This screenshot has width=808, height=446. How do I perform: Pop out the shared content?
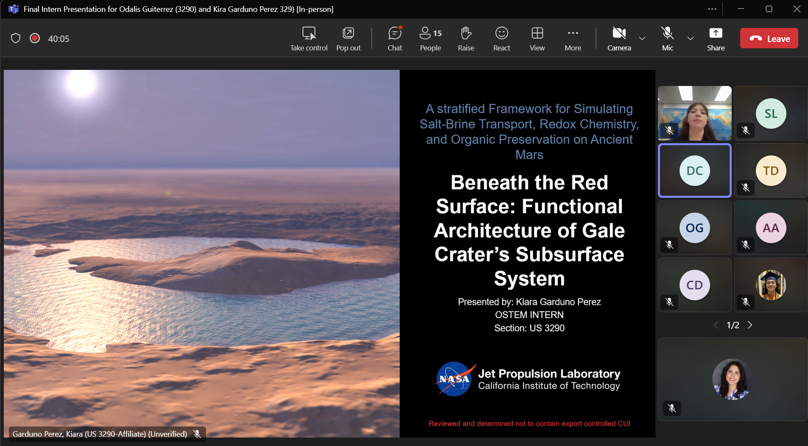348,38
